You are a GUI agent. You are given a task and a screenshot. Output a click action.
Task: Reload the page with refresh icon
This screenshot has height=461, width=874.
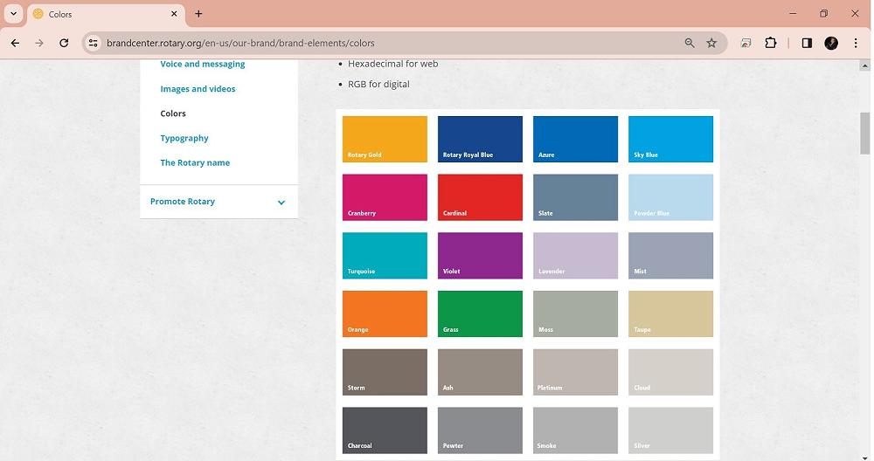(x=64, y=43)
